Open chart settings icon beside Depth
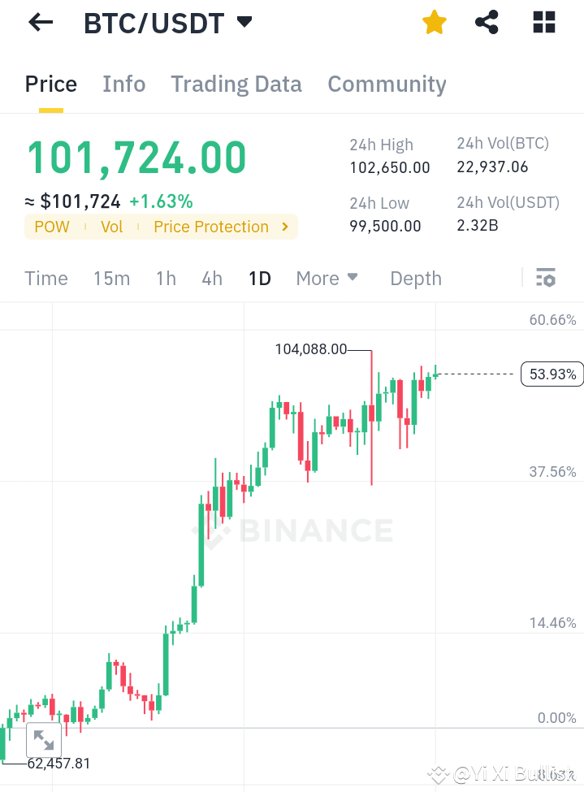 point(545,278)
